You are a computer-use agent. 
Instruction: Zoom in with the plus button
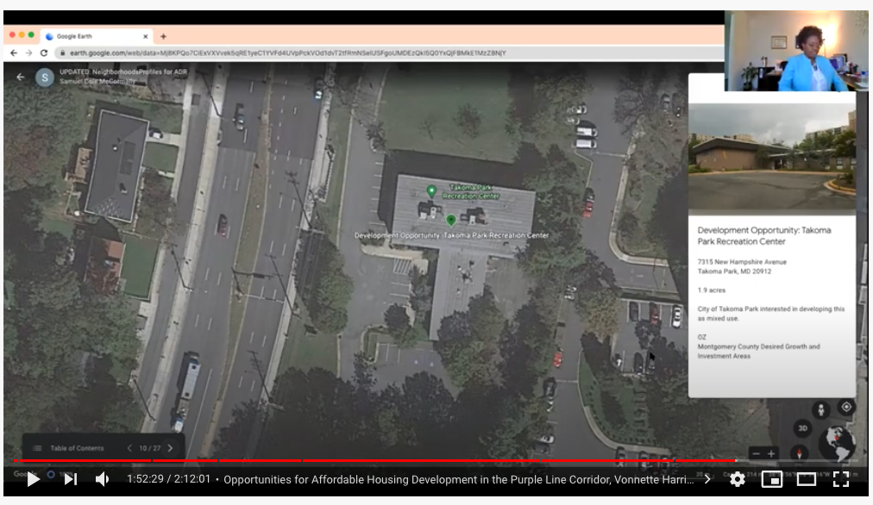(x=771, y=453)
